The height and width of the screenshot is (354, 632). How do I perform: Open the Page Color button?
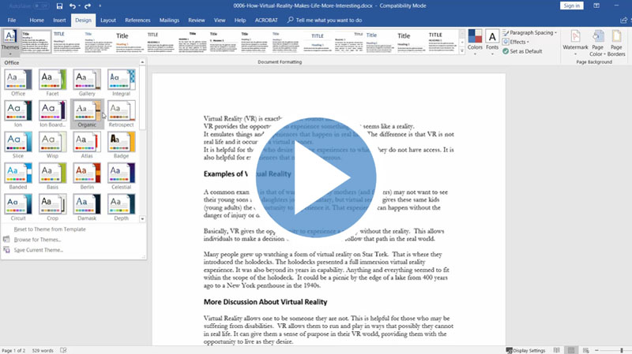pos(597,42)
